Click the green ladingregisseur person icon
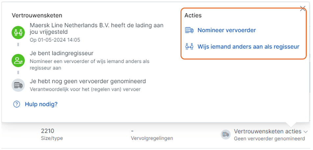This screenshot has height=150, width=313. point(18,61)
